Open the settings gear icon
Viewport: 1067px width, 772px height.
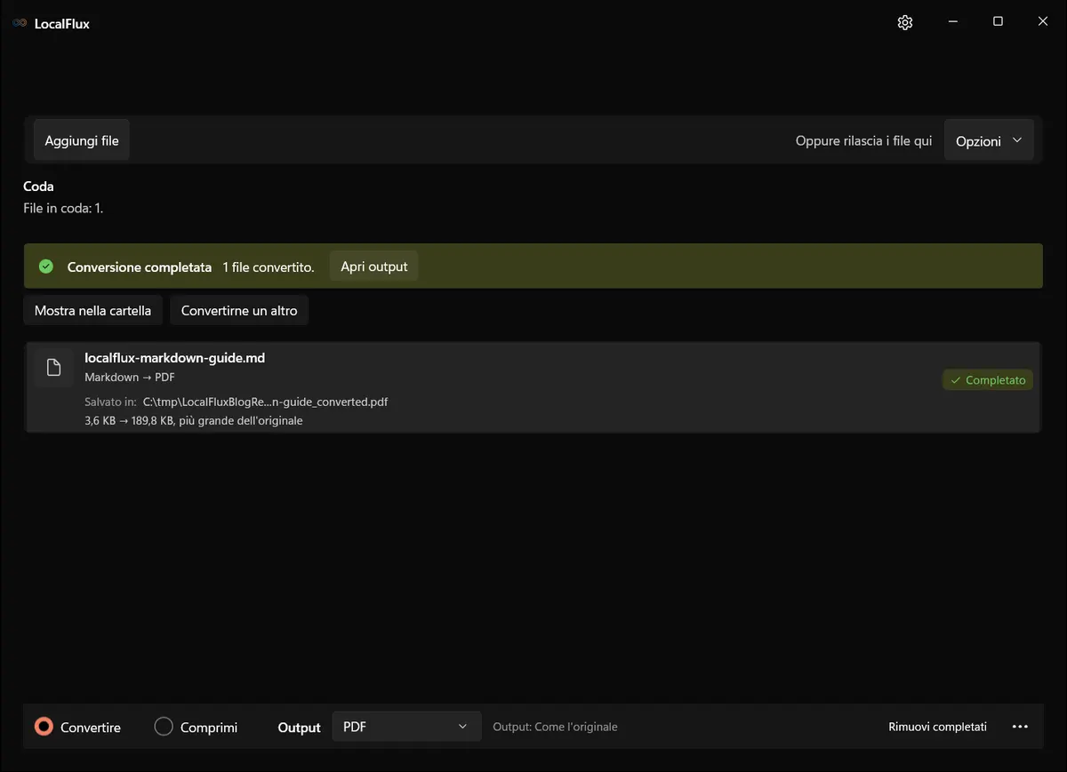click(x=905, y=23)
